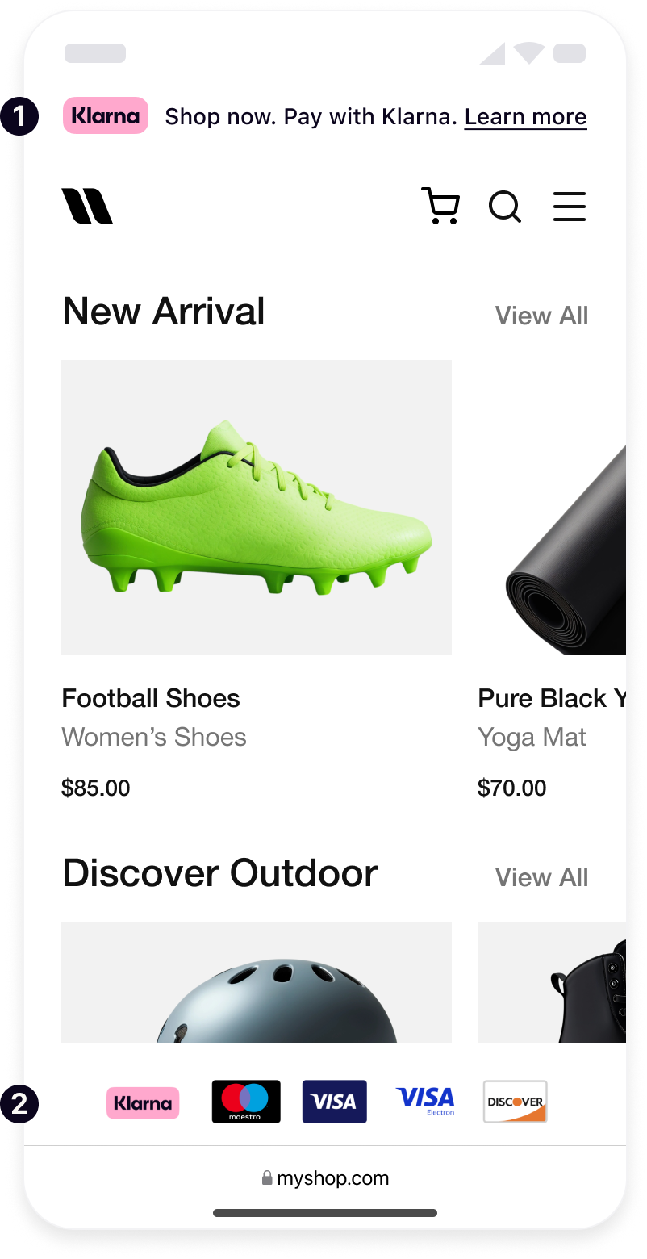Click the search magnifier icon
The width and height of the screenshot is (647, 1259).
pyautogui.click(x=505, y=207)
